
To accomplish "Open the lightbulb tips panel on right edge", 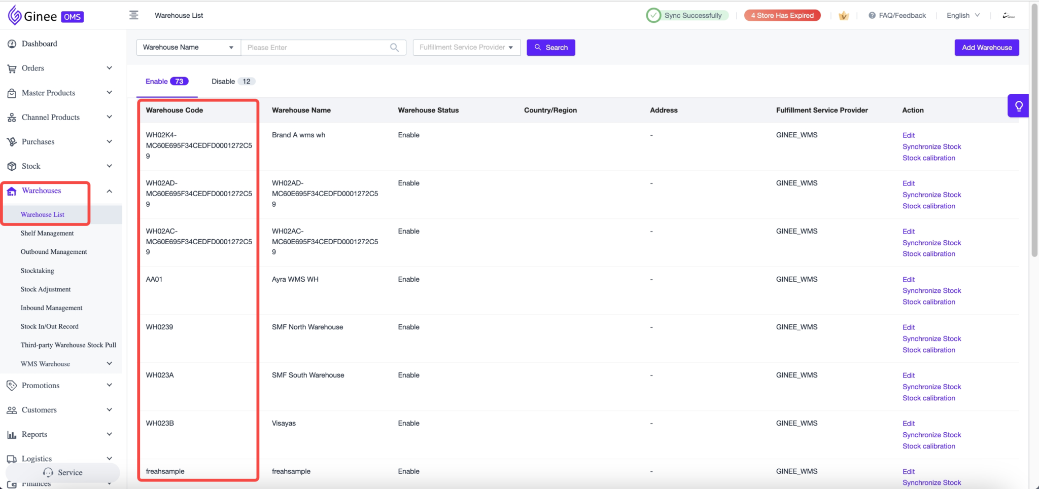I will click(1019, 105).
